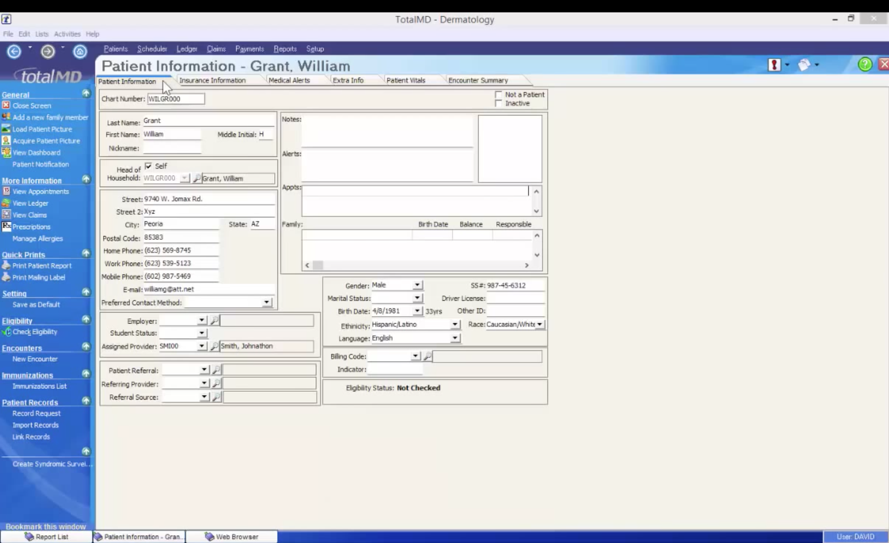Click the green Help question mark icon
Image resolution: width=889 pixels, height=543 pixels.
[x=865, y=65]
